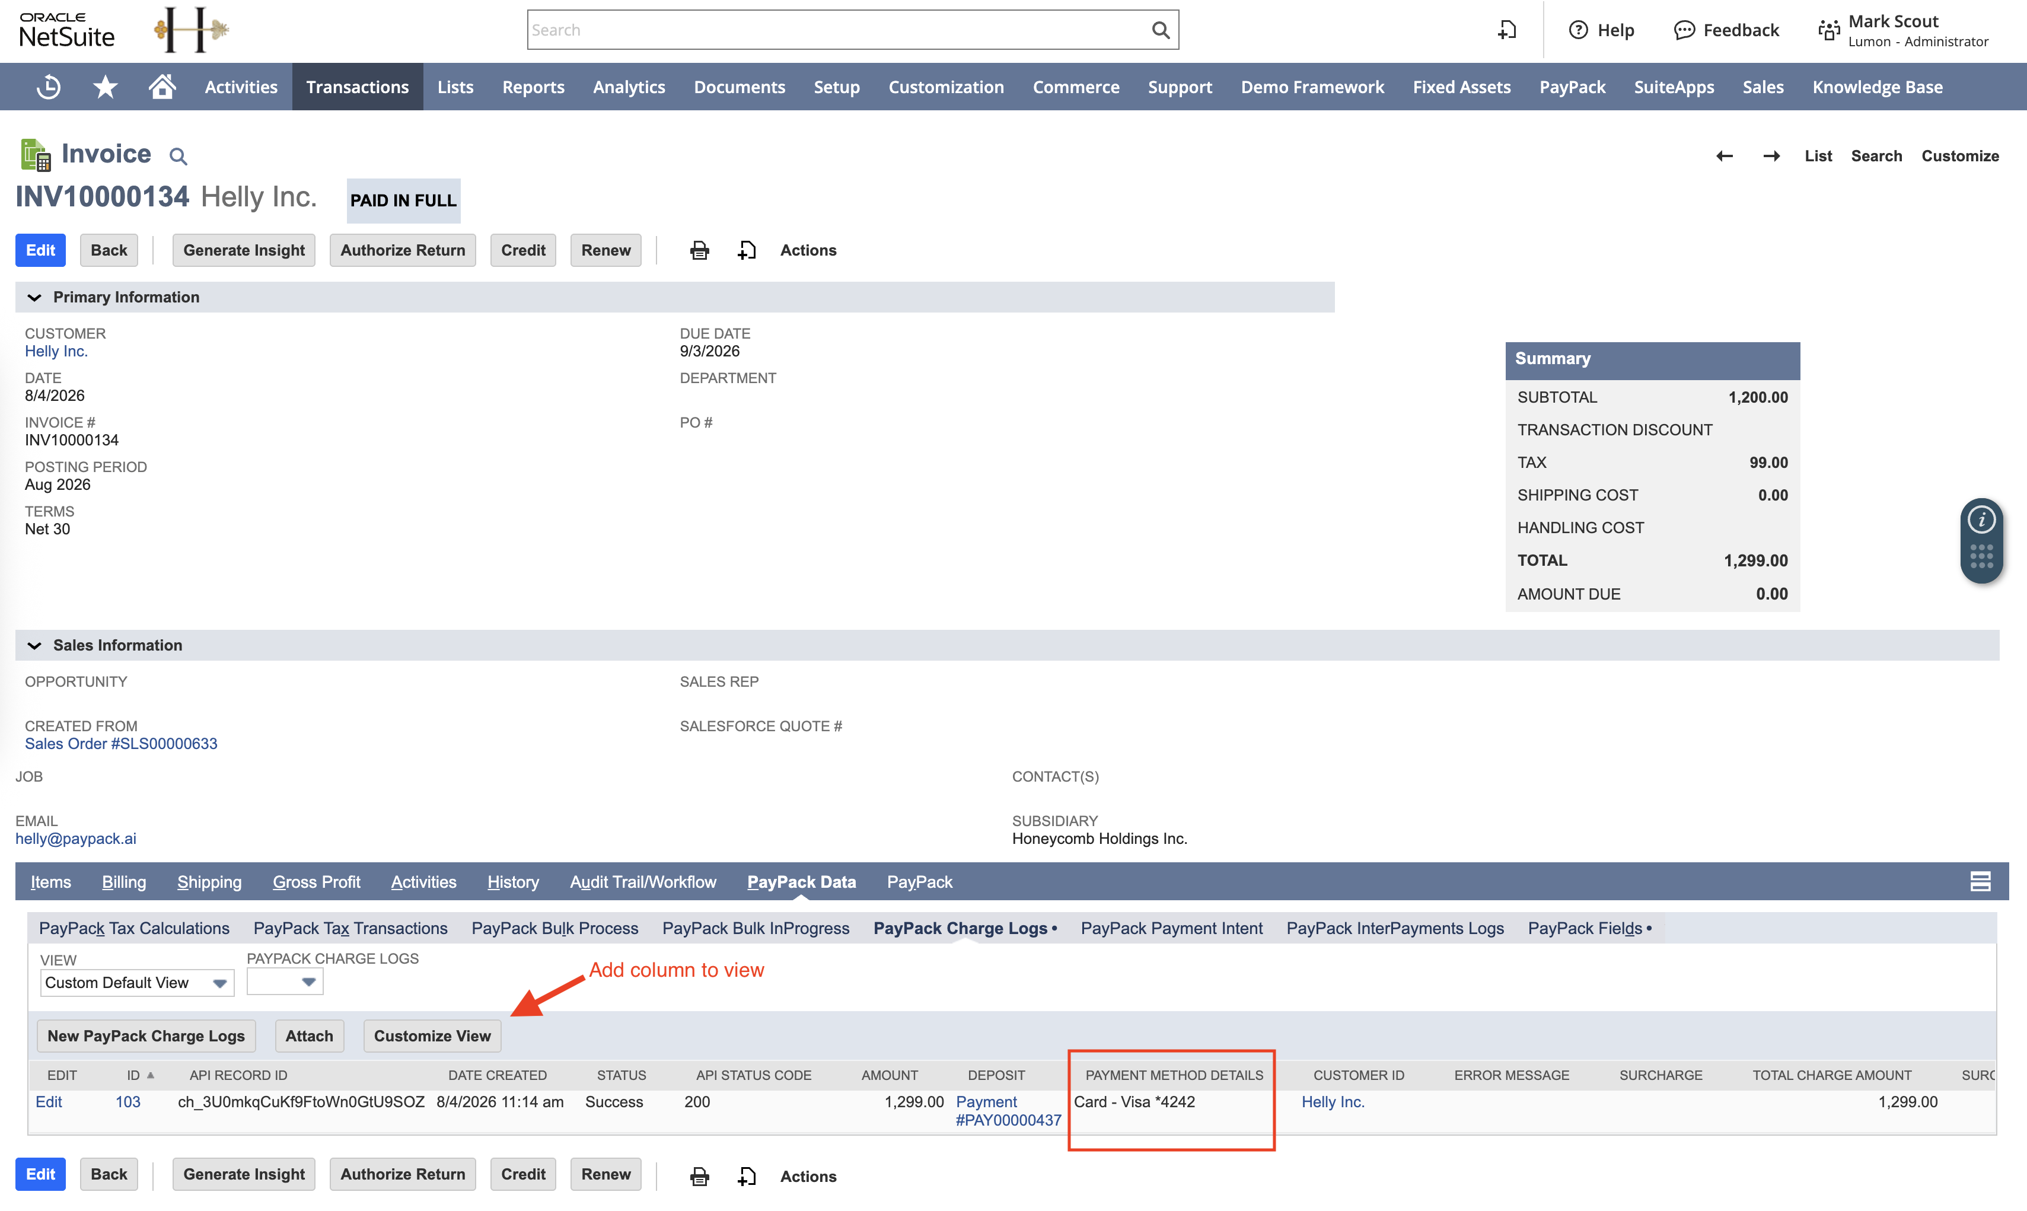
Task: Click the Invoice record type icon
Action: pos(36,154)
